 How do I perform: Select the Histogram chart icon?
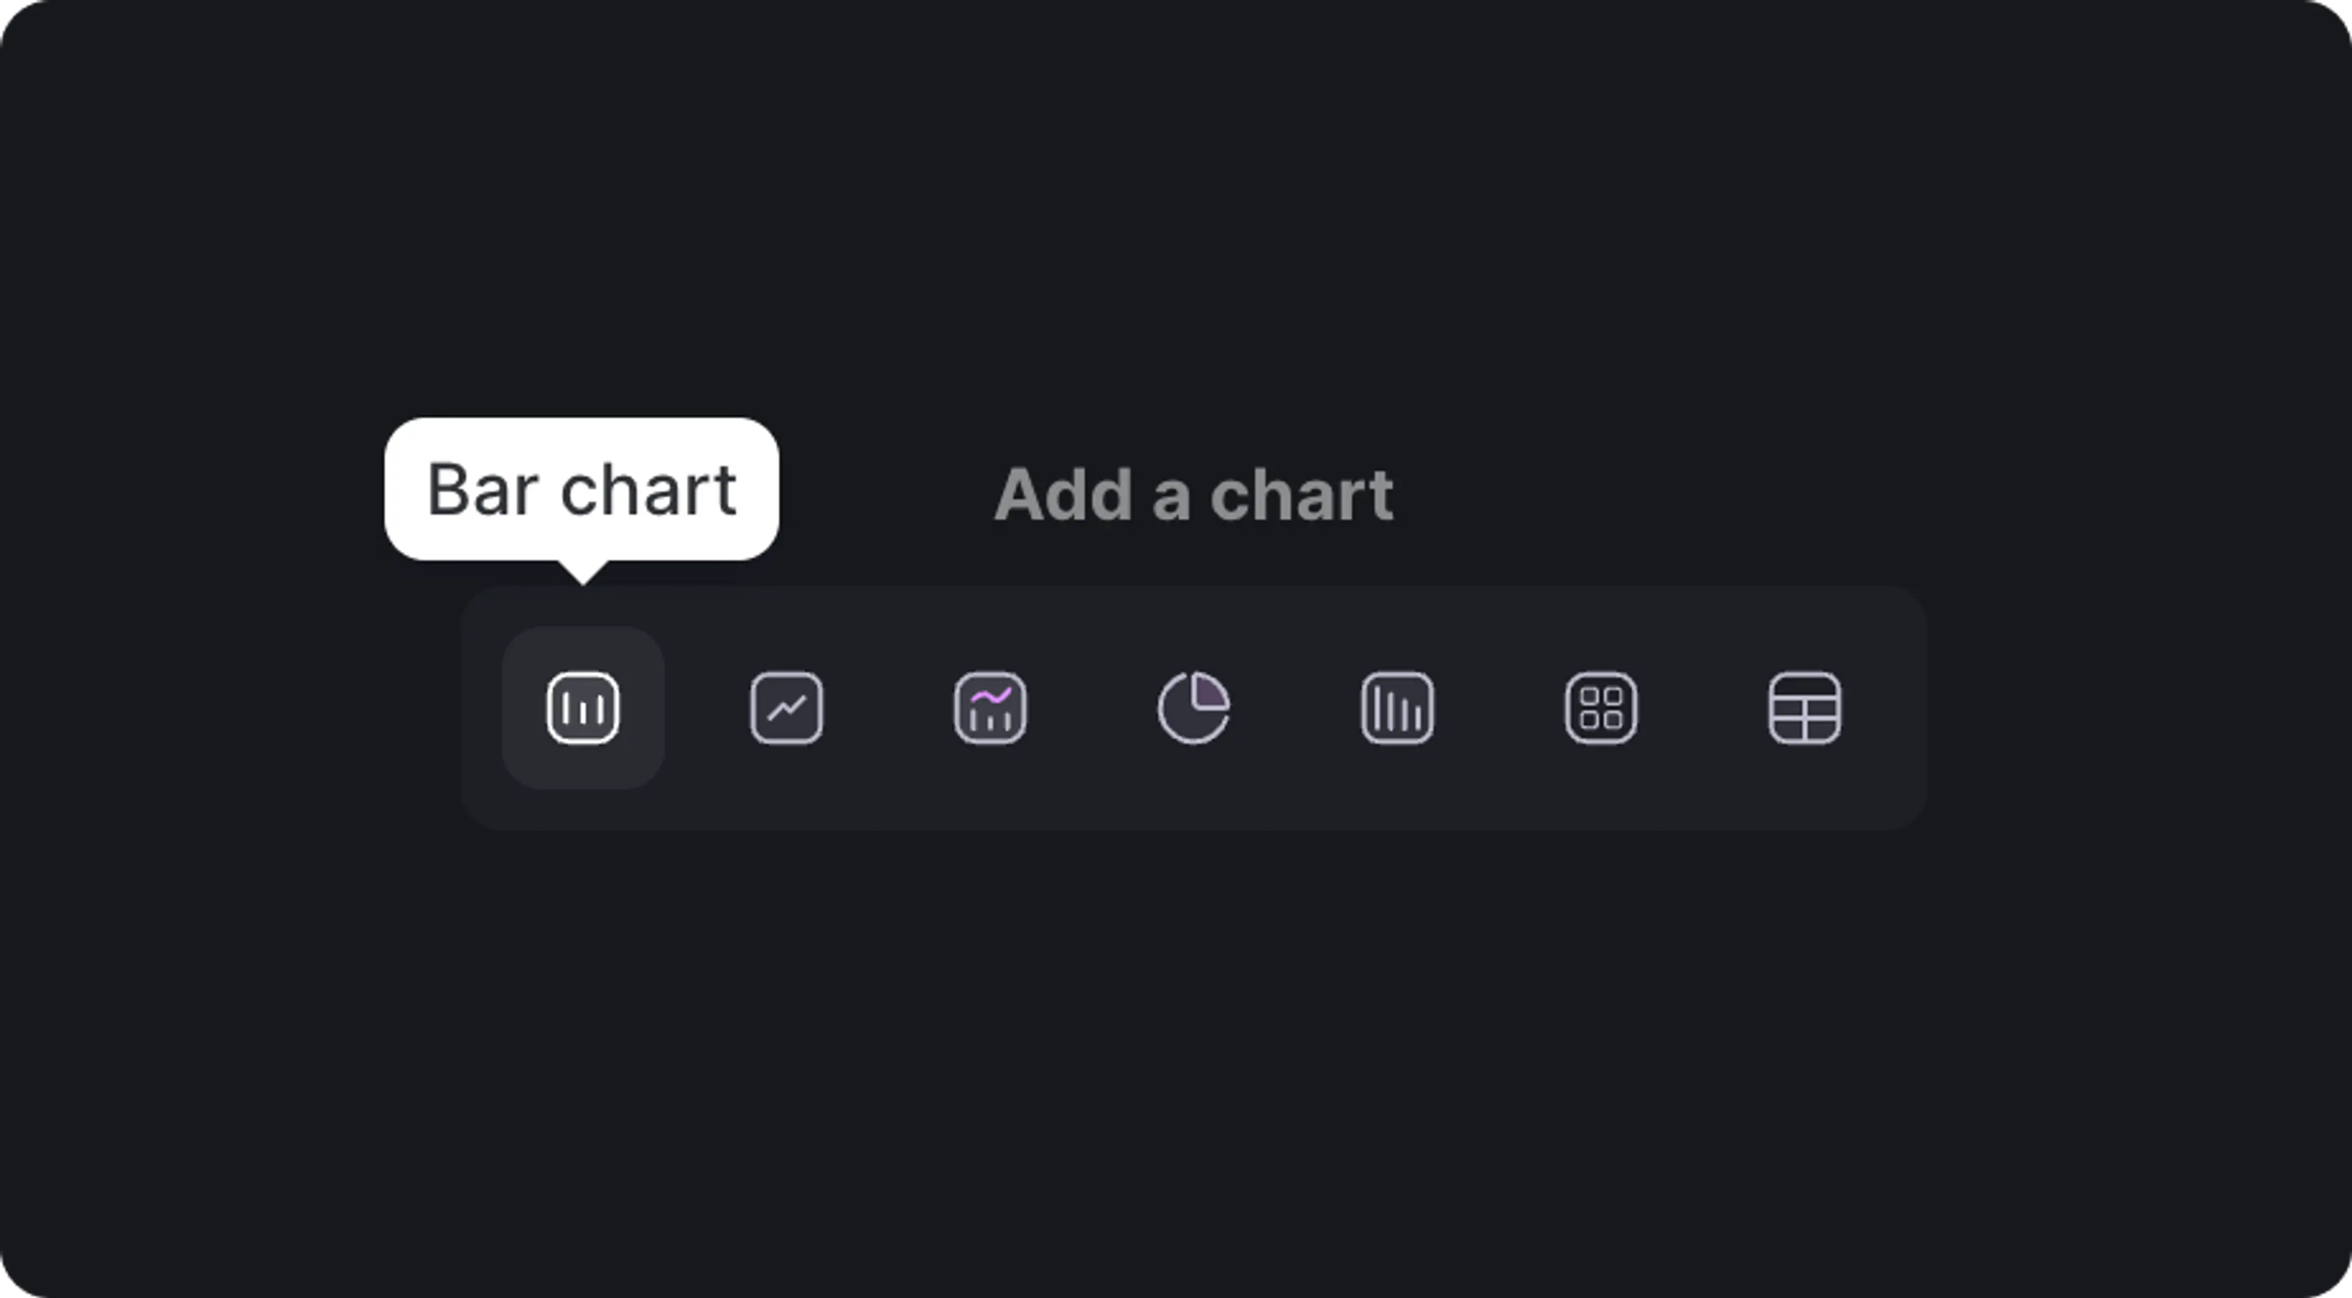(x=1398, y=708)
